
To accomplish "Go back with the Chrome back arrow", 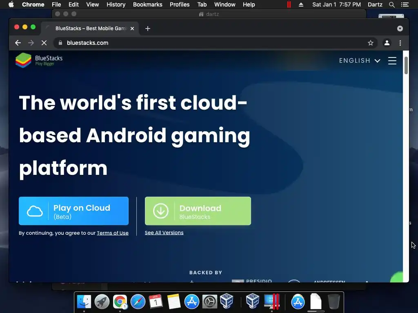I will (x=18, y=43).
